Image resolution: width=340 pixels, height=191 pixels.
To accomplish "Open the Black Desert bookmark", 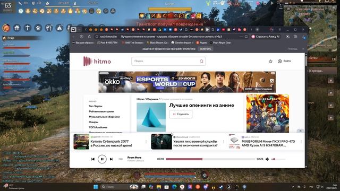I will (157, 43).
